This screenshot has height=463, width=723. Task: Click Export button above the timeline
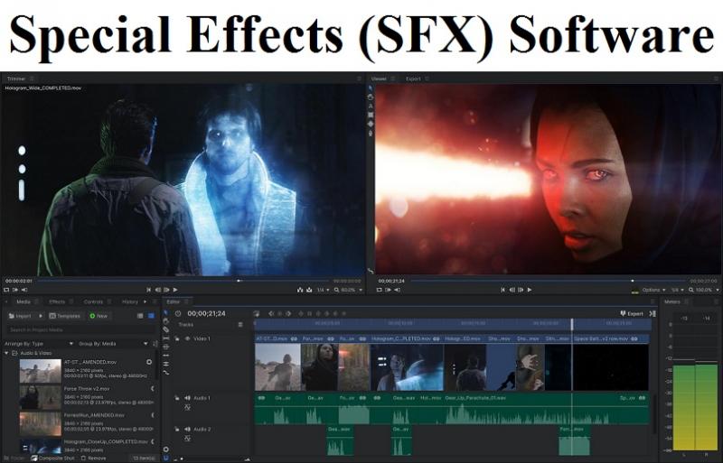631,313
